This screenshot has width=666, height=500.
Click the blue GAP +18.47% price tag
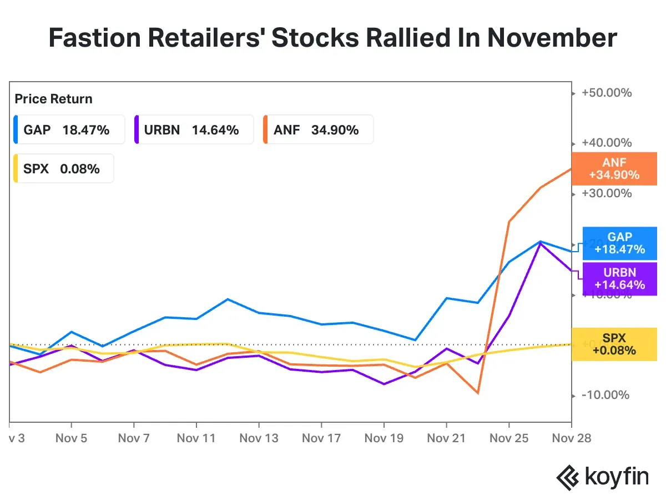click(619, 243)
